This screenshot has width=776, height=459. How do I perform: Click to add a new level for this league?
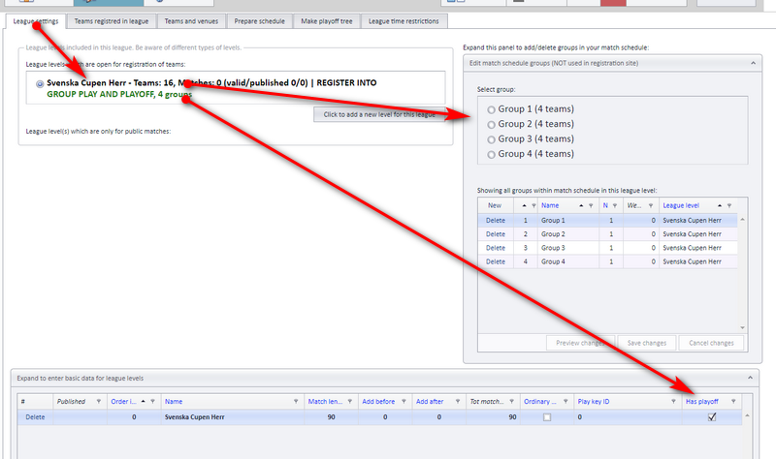[x=379, y=114]
